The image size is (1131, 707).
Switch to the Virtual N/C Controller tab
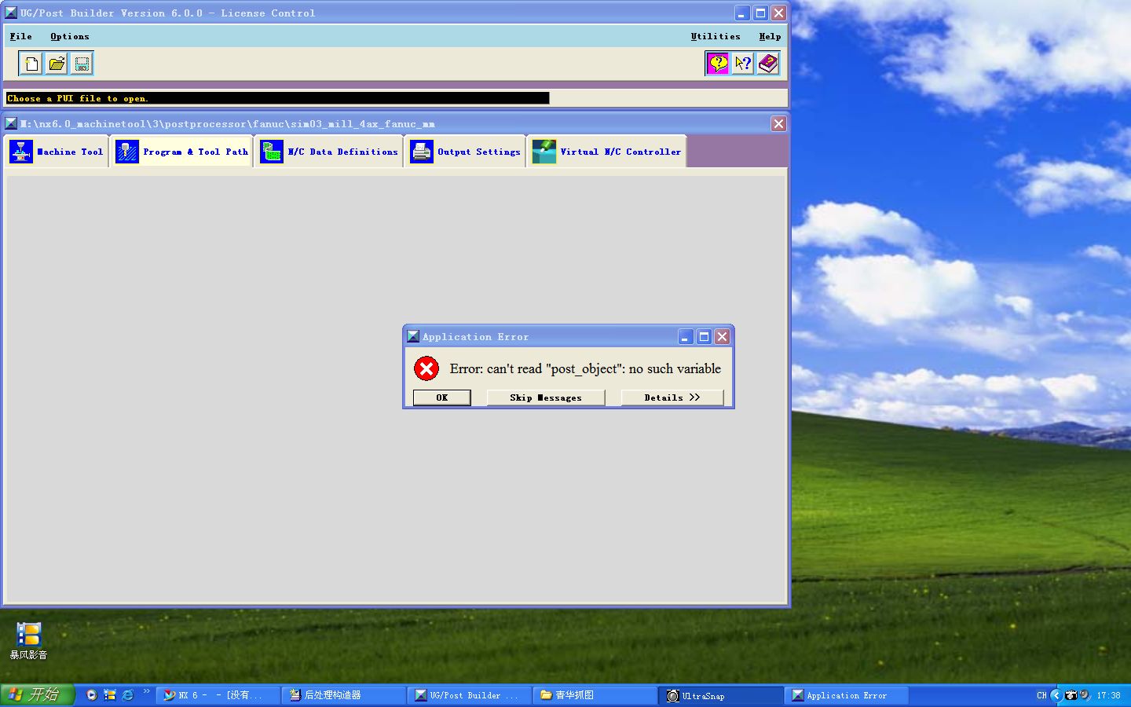point(606,152)
